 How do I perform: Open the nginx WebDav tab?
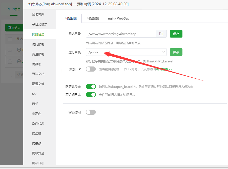click(119, 19)
